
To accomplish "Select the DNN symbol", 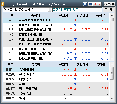I will point(11,54).
